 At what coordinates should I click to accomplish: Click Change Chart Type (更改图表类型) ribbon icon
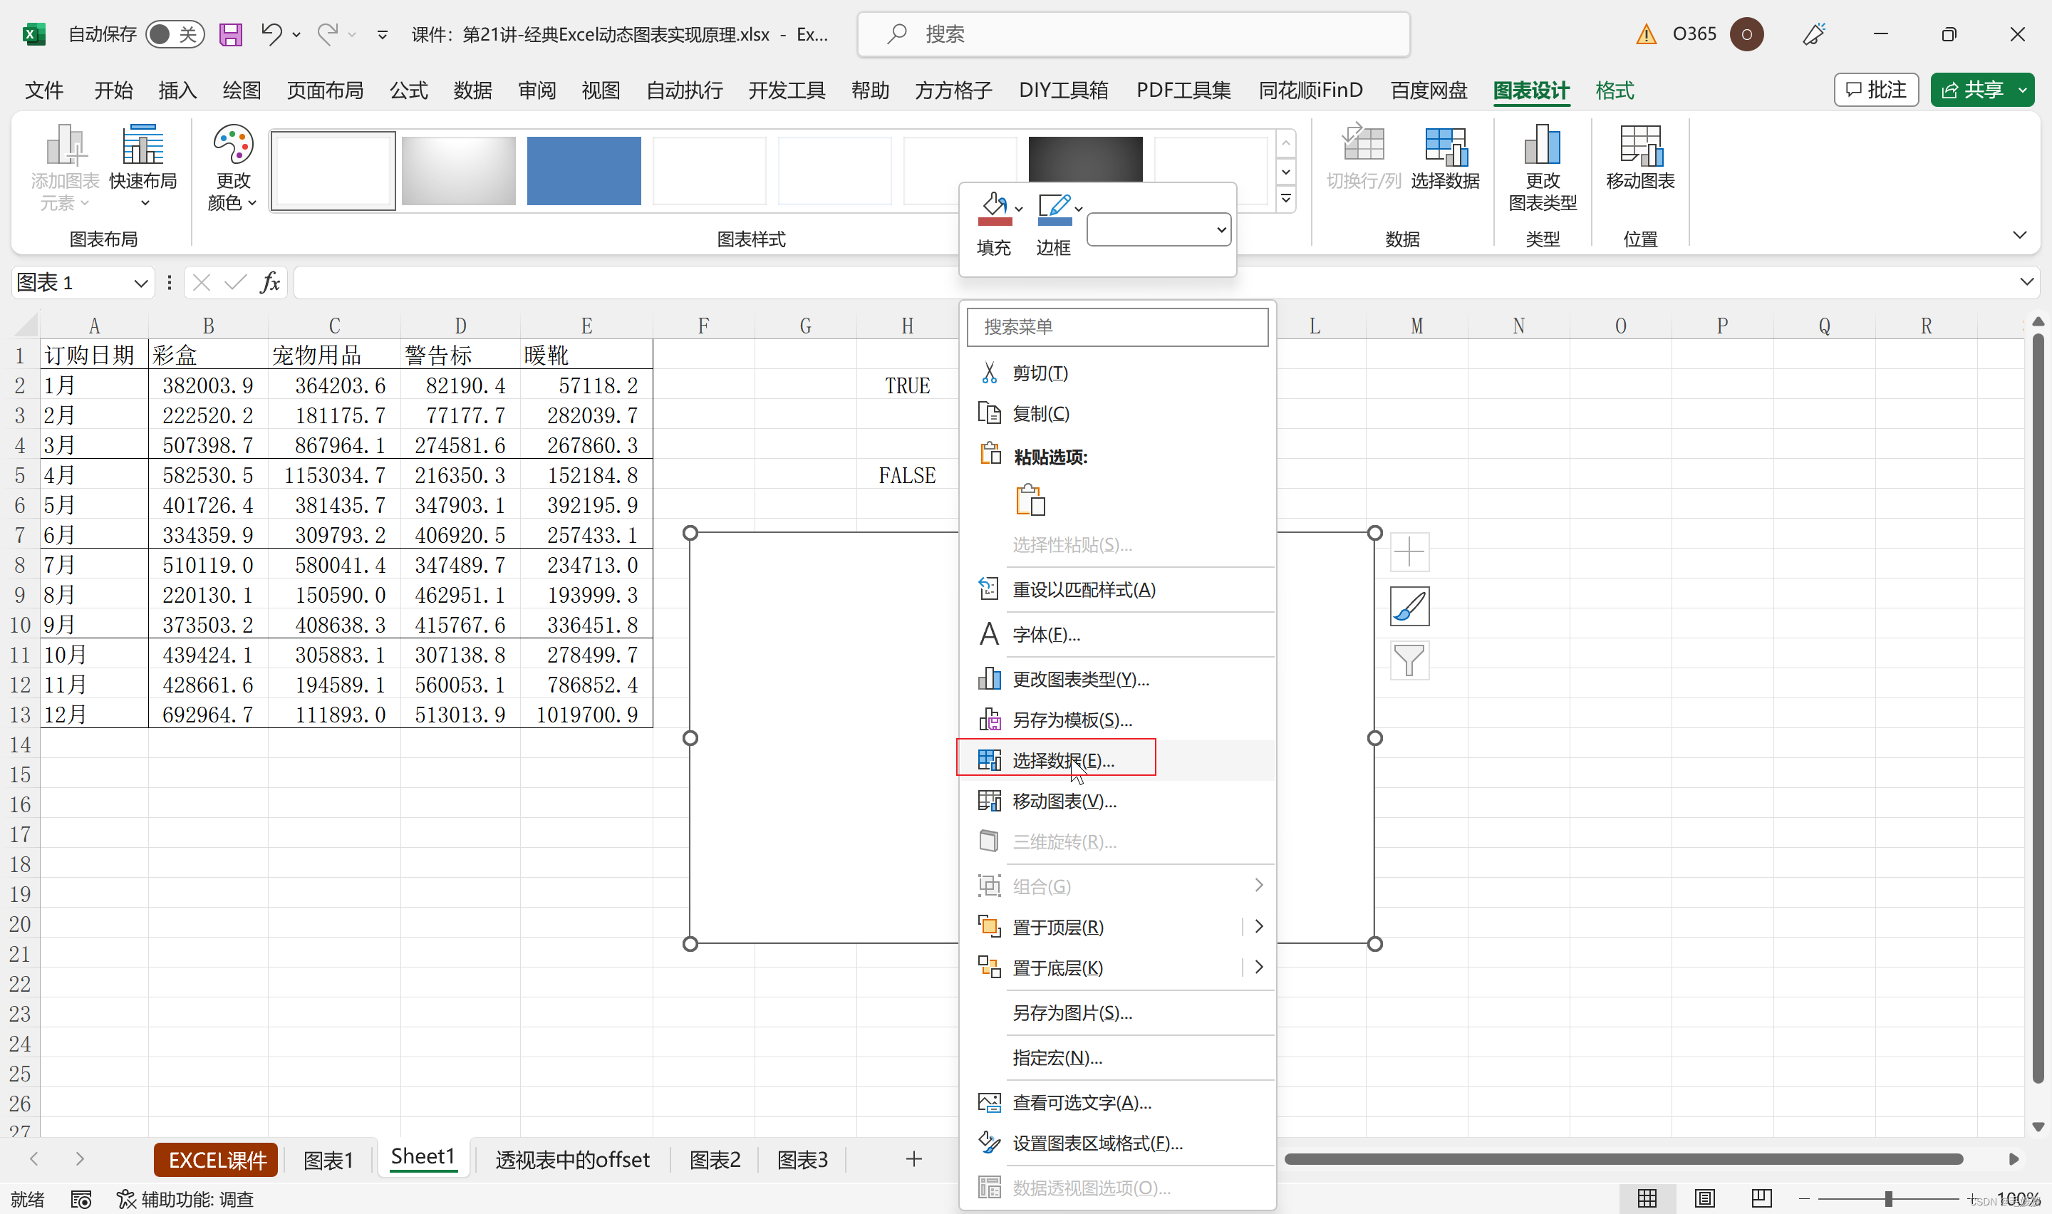[x=1543, y=167]
